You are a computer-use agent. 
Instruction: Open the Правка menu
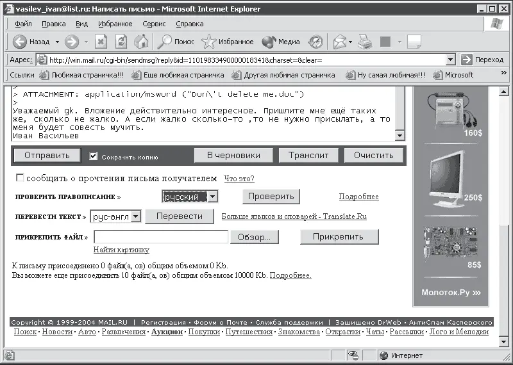54,24
